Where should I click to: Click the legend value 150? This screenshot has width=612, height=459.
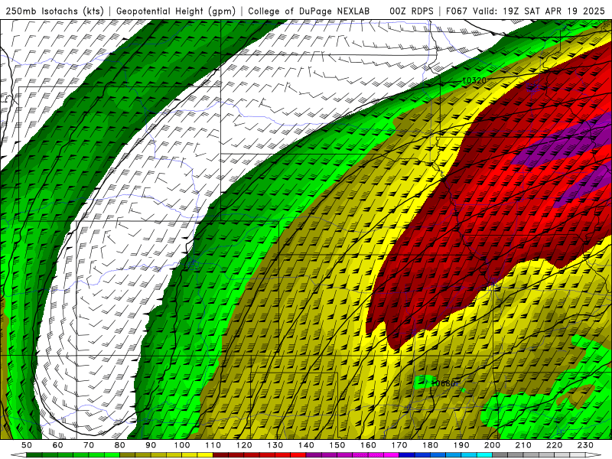pos(337,445)
